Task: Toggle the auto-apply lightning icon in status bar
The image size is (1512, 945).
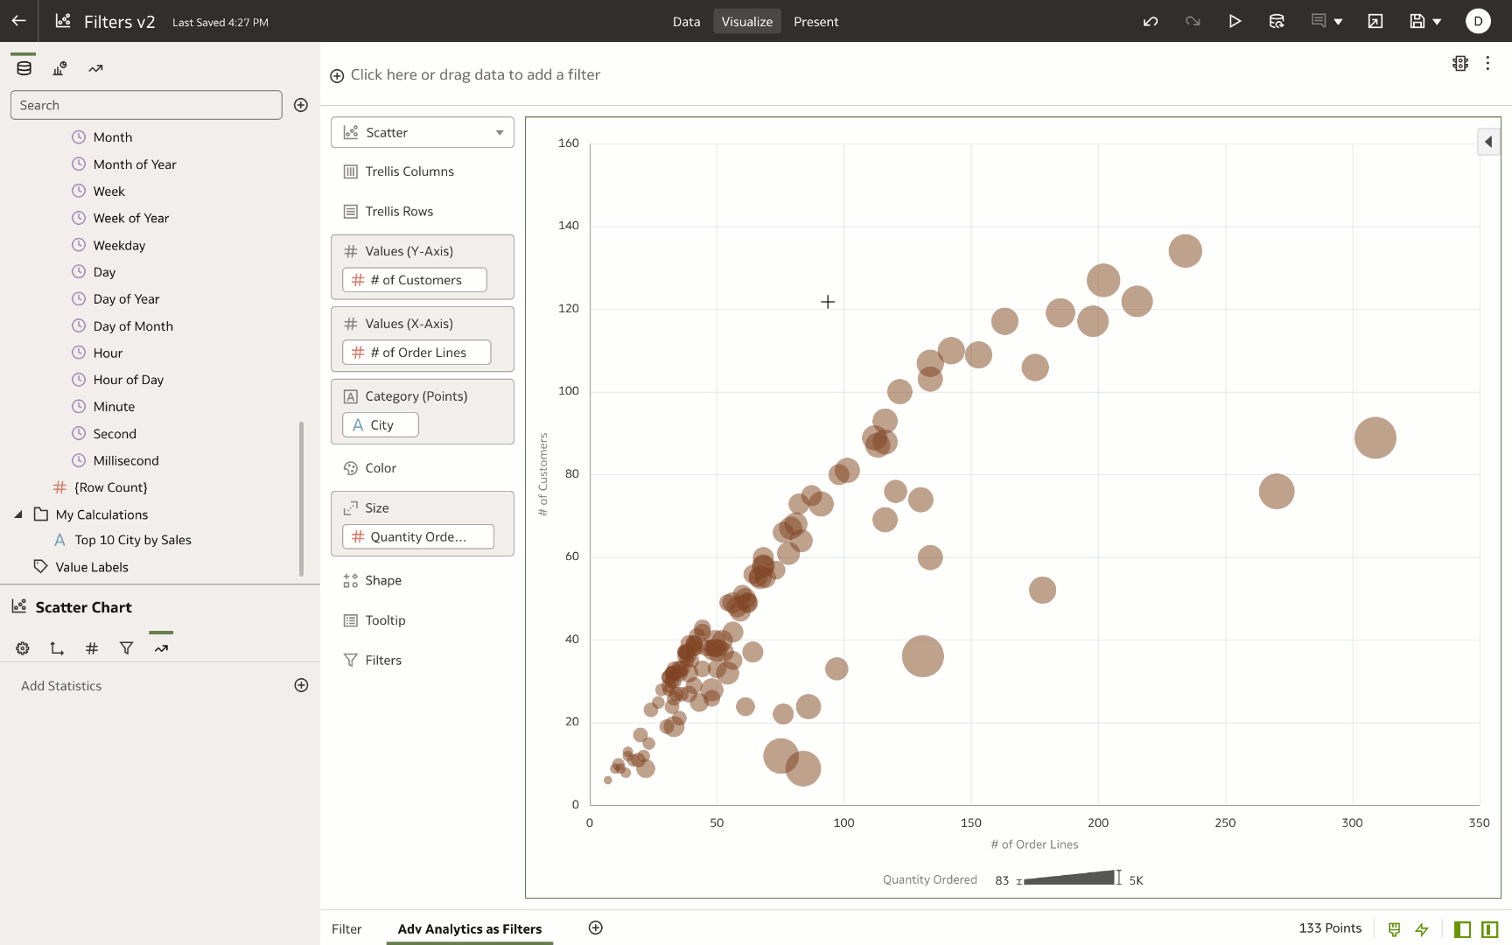Action: (1422, 928)
